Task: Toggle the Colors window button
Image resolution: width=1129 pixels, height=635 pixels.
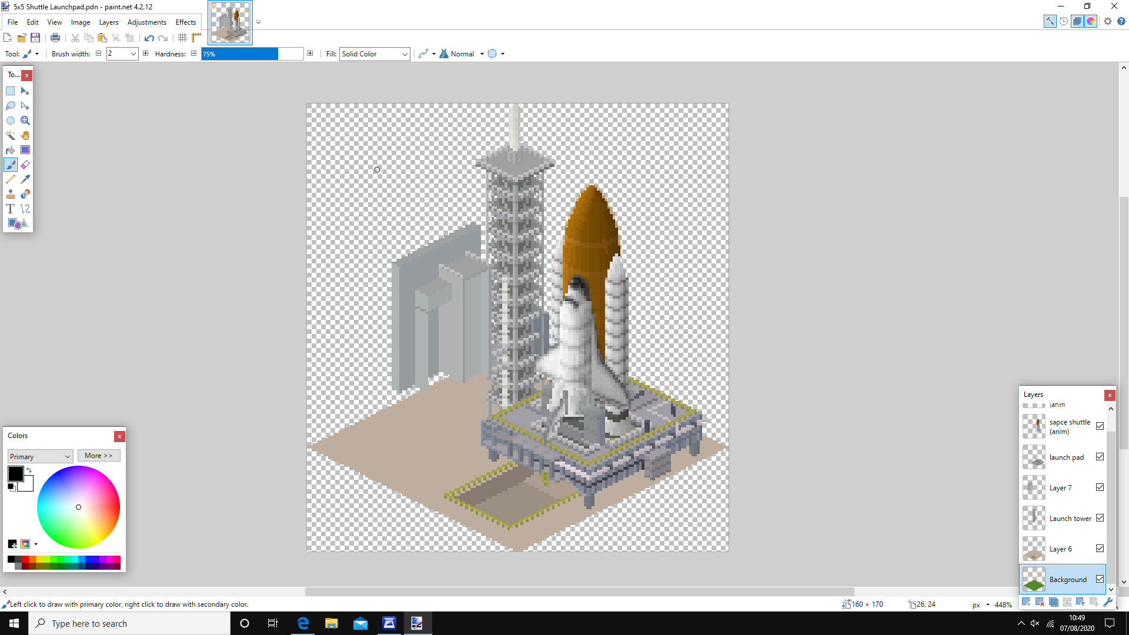Action: coord(1091,21)
